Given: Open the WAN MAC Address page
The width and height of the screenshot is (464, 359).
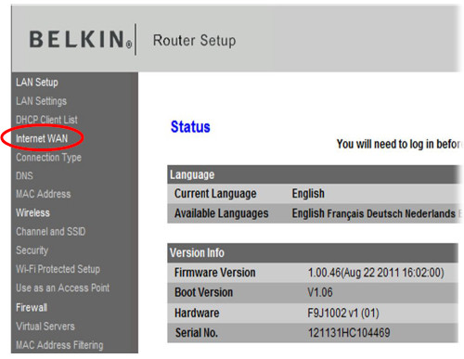Looking at the screenshot, I should 44,194.
